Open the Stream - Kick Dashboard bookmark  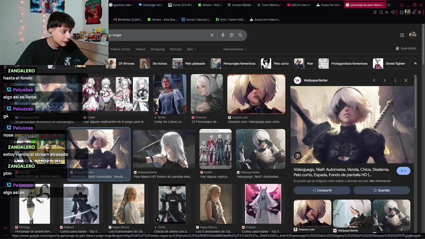(162, 20)
